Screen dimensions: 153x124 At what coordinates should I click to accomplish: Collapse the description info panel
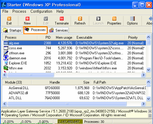tap(150, 116)
